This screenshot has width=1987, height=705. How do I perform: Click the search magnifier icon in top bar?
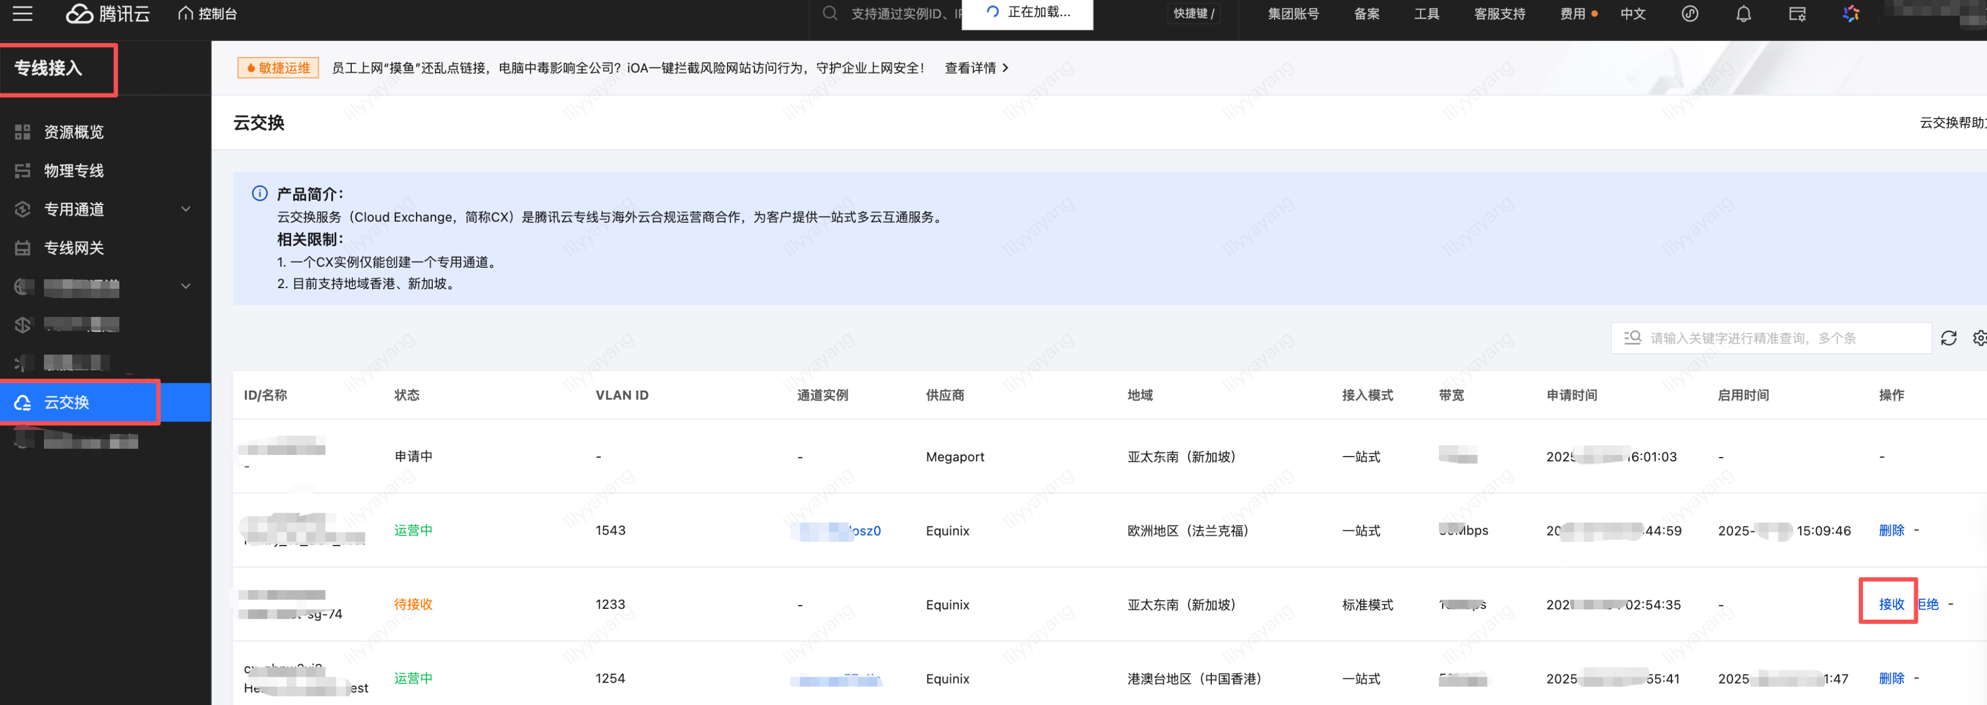[830, 14]
